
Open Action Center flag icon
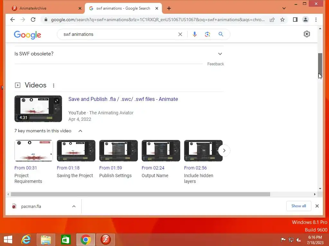[283, 240]
